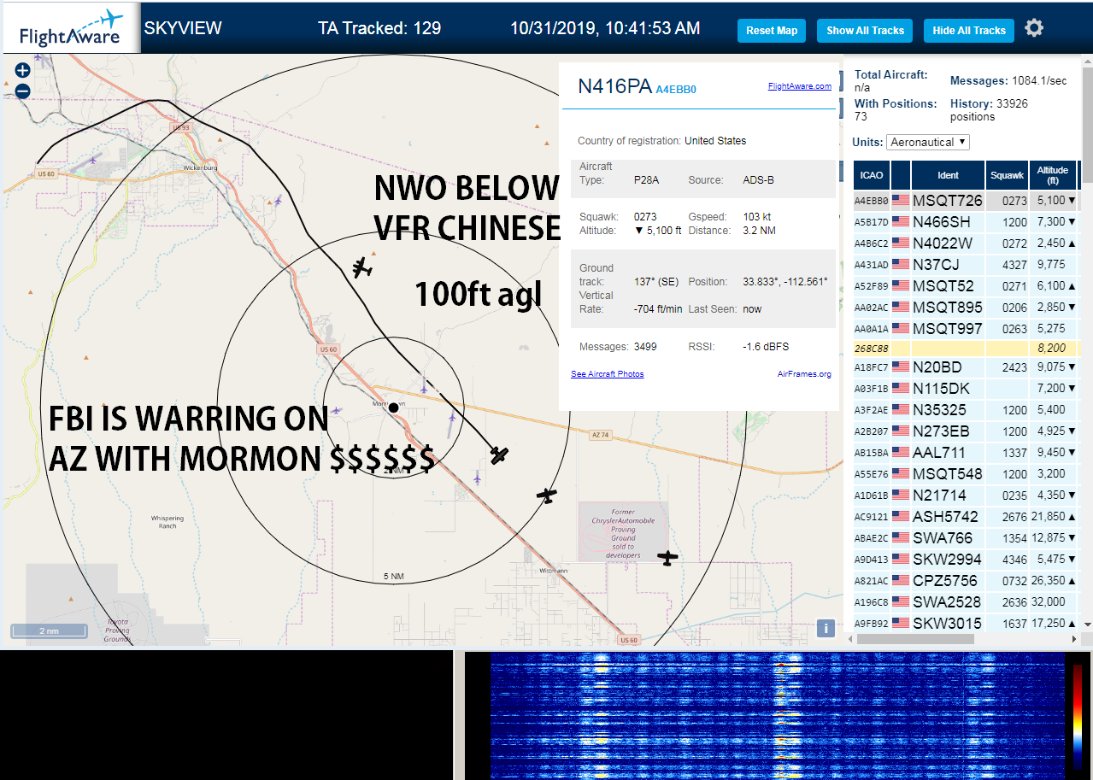
Task: Open the Units Aeronautical dropdown
Action: coord(928,142)
